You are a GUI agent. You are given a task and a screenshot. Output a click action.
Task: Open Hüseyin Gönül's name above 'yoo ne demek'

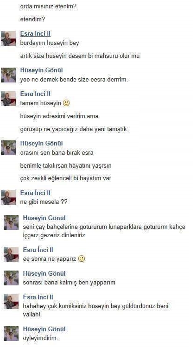click(42, 70)
